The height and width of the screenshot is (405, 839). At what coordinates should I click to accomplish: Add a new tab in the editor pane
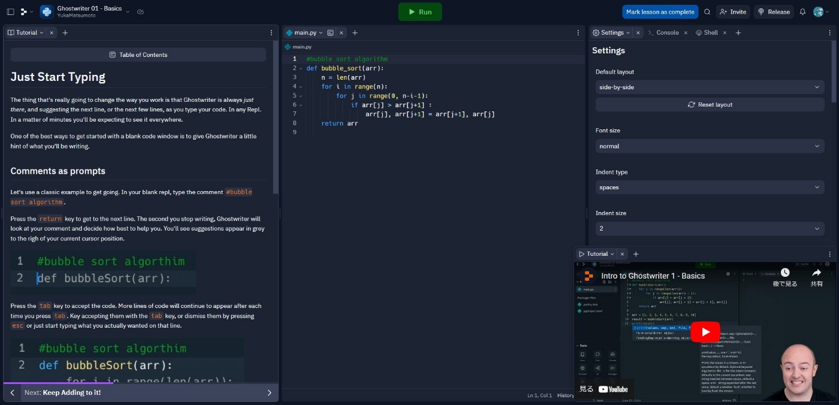(x=355, y=32)
